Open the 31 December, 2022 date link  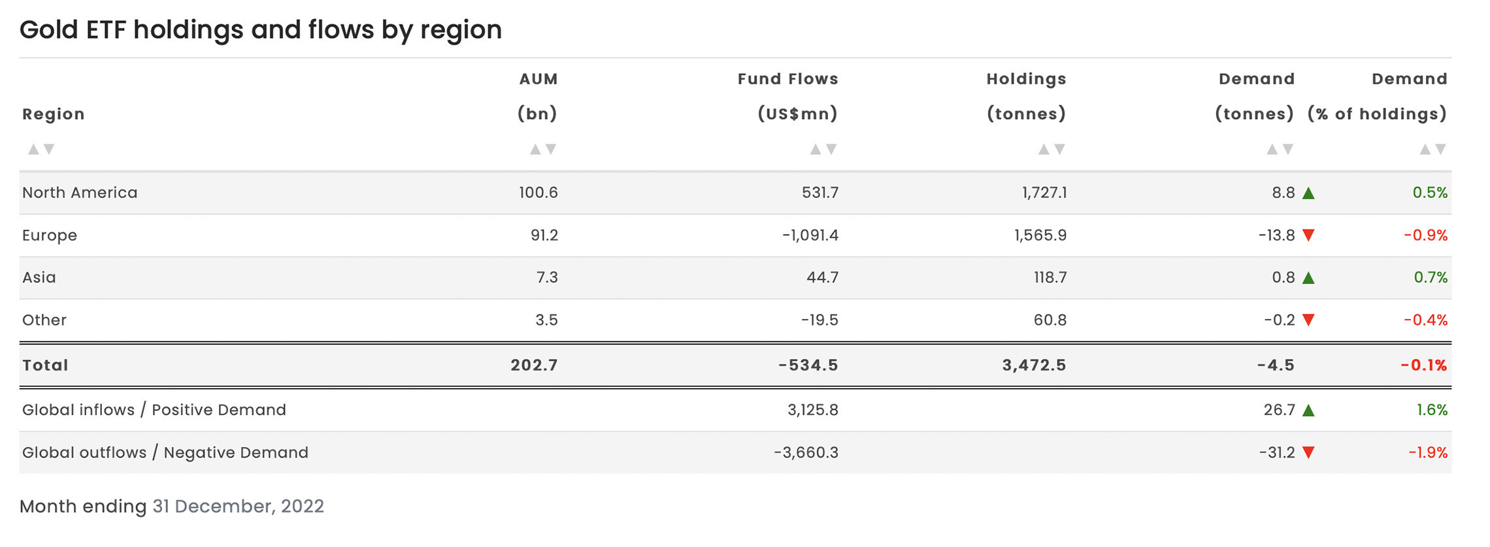238,506
